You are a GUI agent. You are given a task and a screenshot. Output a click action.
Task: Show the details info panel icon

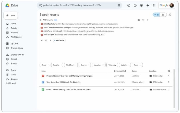[170, 15]
